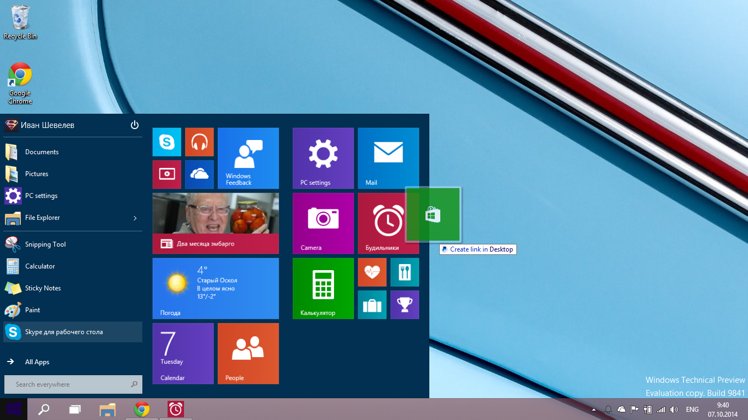Open Documents from Start menu list
The height and width of the screenshot is (420, 748).
click(x=73, y=152)
